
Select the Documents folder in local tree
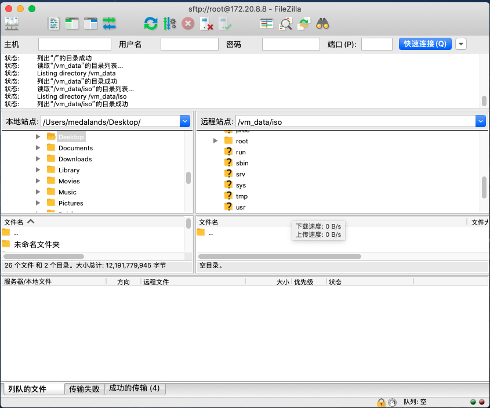(x=75, y=148)
